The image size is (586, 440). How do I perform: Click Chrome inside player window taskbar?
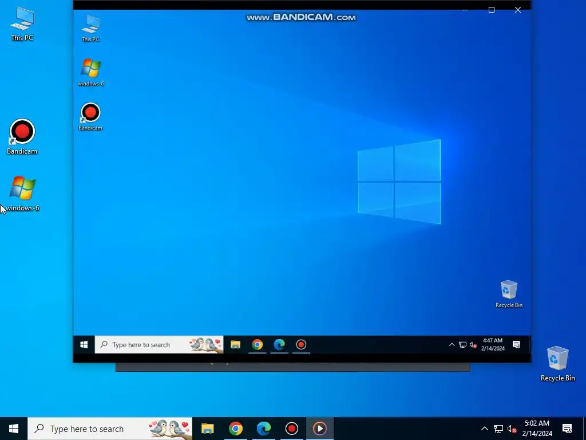coord(257,344)
